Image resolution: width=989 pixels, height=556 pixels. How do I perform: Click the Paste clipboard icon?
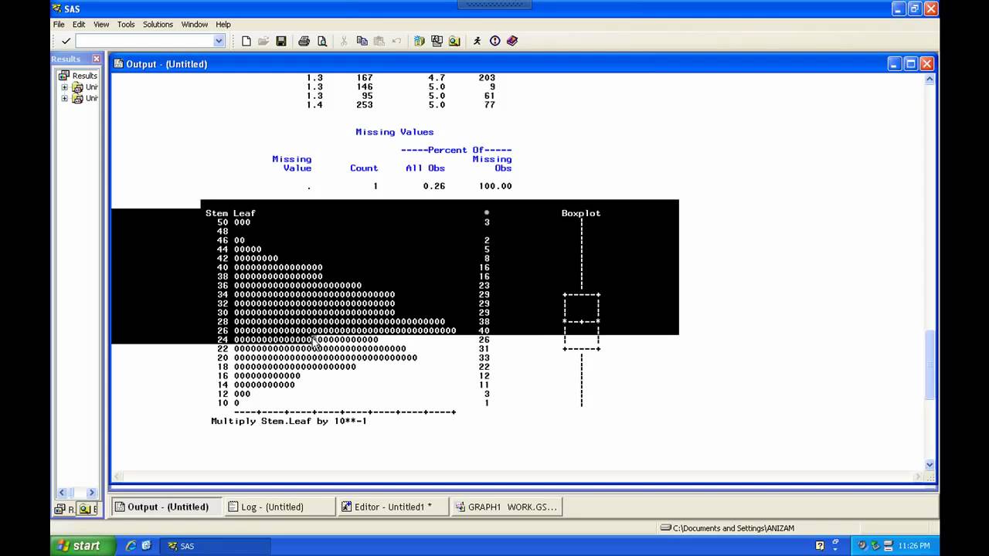pos(379,41)
